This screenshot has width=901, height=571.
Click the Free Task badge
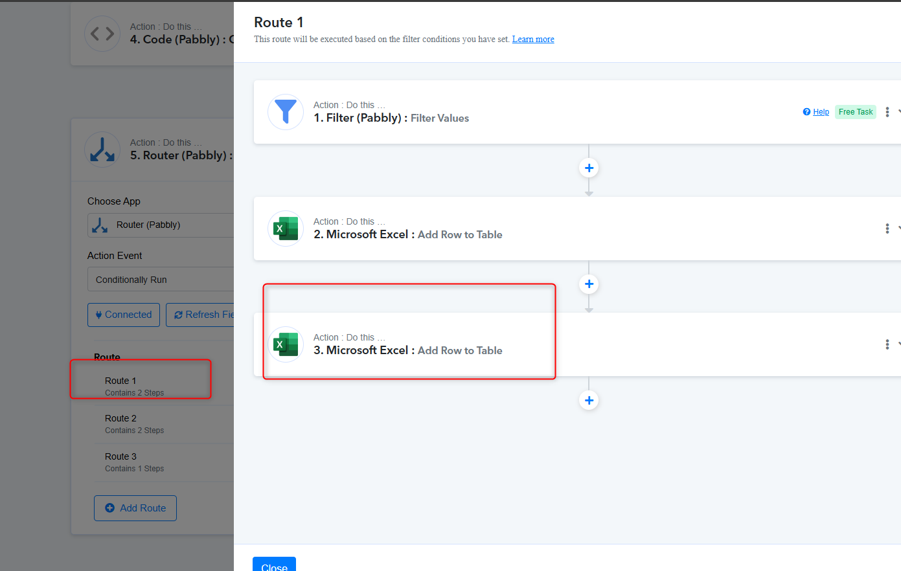(x=856, y=112)
